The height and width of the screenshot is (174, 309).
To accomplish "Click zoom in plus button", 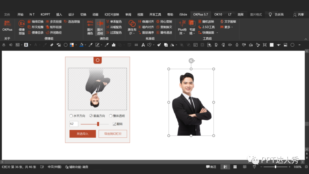I will click(x=290, y=167).
